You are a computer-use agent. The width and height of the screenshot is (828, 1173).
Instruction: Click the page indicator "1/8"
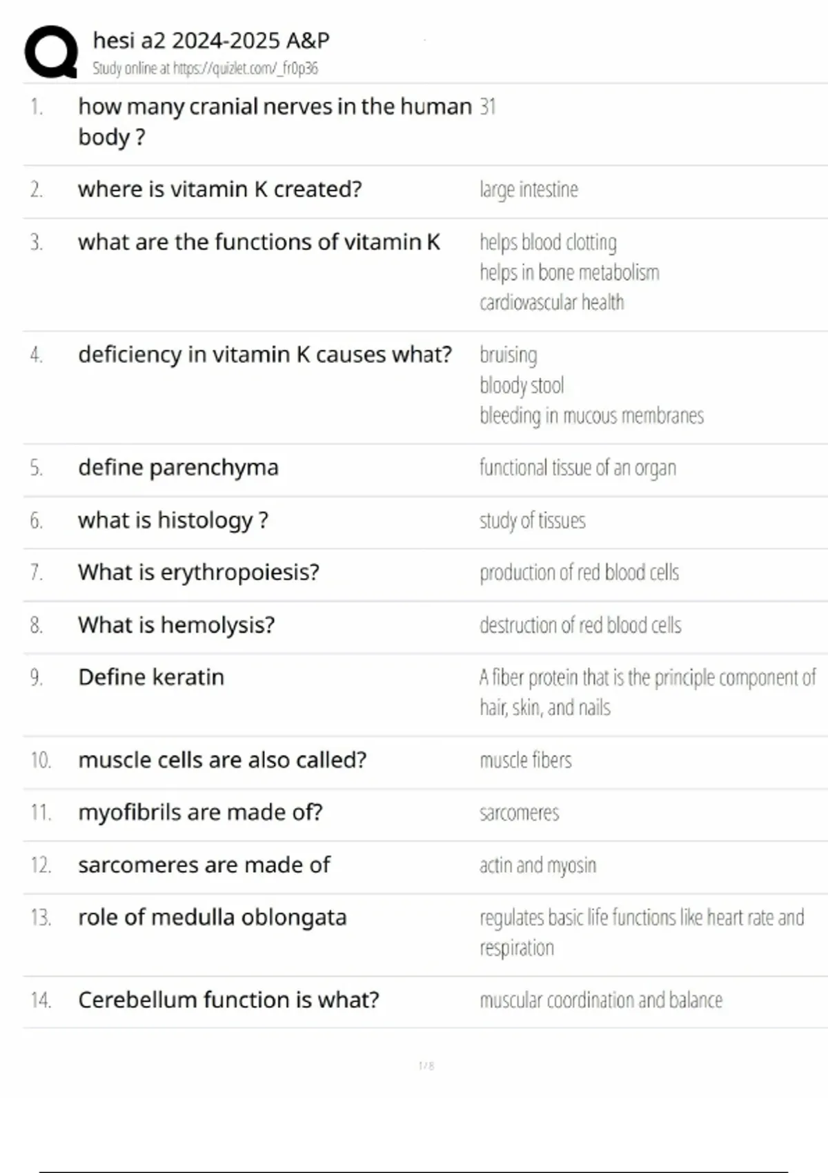pos(426,1066)
